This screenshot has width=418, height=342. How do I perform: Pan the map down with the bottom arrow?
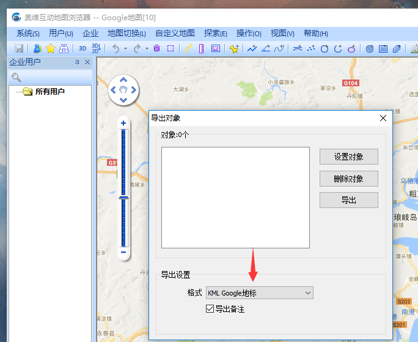[x=123, y=100]
